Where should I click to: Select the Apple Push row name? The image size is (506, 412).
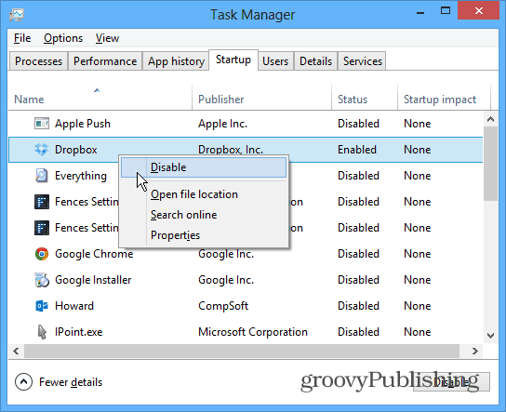click(83, 124)
